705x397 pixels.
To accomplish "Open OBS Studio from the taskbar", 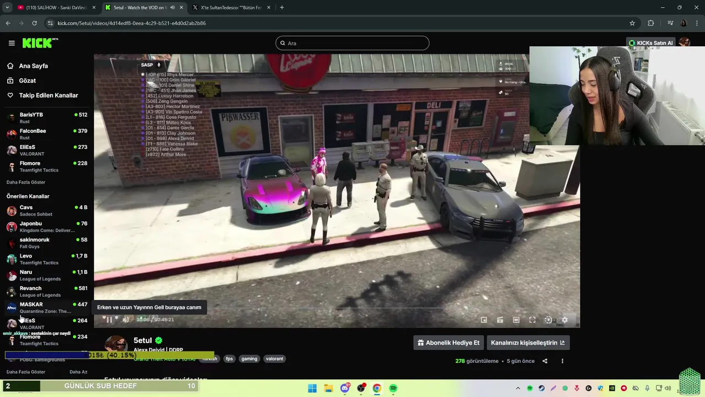I will coord(361,388).
